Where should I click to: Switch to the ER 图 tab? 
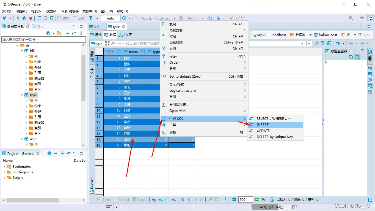tap(125, 35)
